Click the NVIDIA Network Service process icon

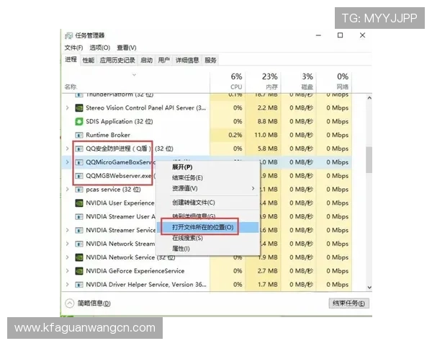(x=79, y=257)
